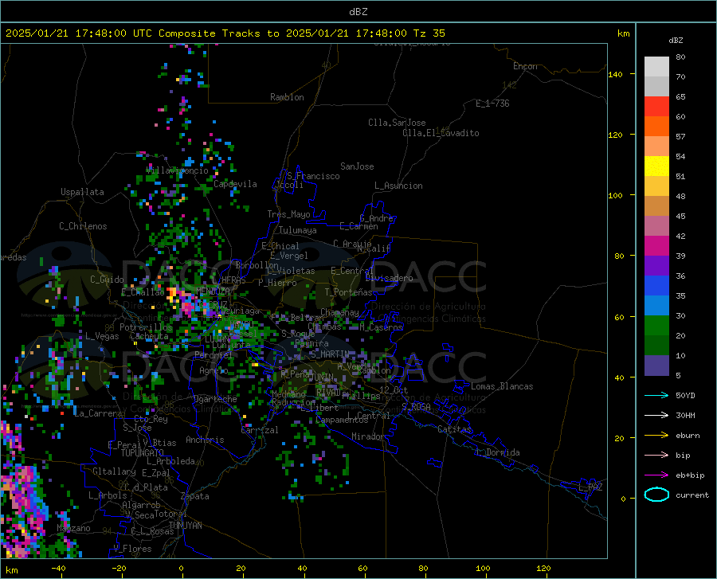Image resolution: width=717 pixels, height=579 pixels.
Task: Click the 'Catitas' map label
Action: click(x=454, y=429)
